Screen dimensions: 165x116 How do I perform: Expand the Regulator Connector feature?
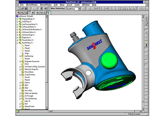(x=20, y=61)
